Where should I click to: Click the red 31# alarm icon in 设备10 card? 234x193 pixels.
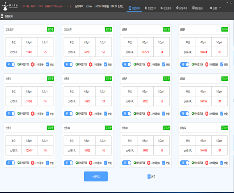(x=90, y=163)
